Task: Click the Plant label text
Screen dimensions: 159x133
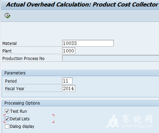Action: coord(7,51)
